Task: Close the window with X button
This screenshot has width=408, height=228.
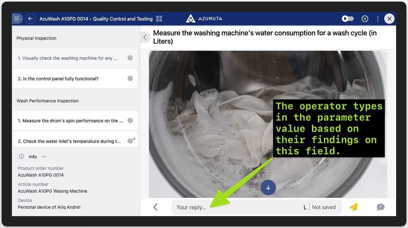Action: pos(389,19)
